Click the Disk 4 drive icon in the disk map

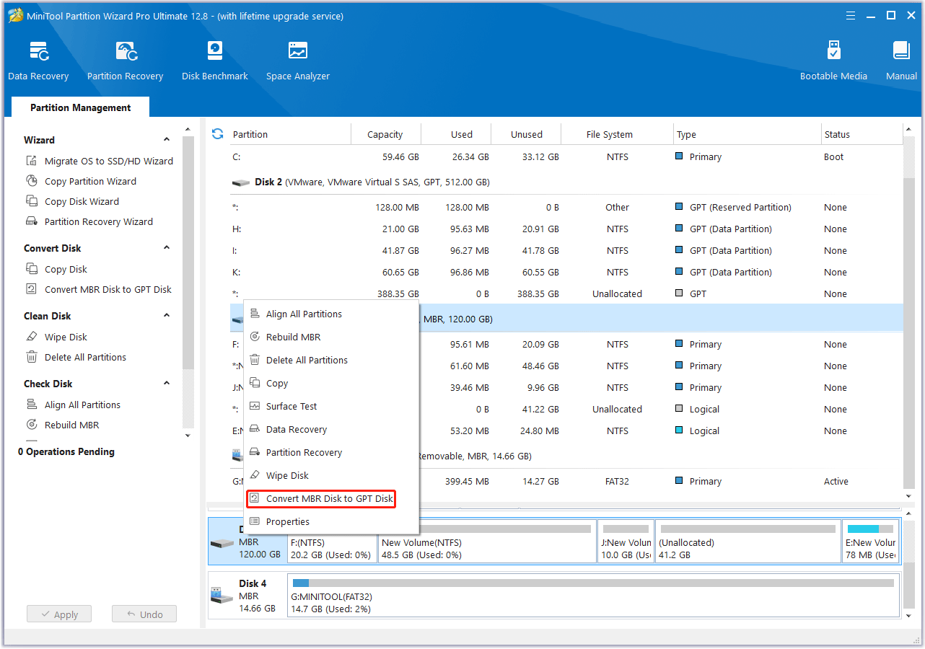(222, 596)
